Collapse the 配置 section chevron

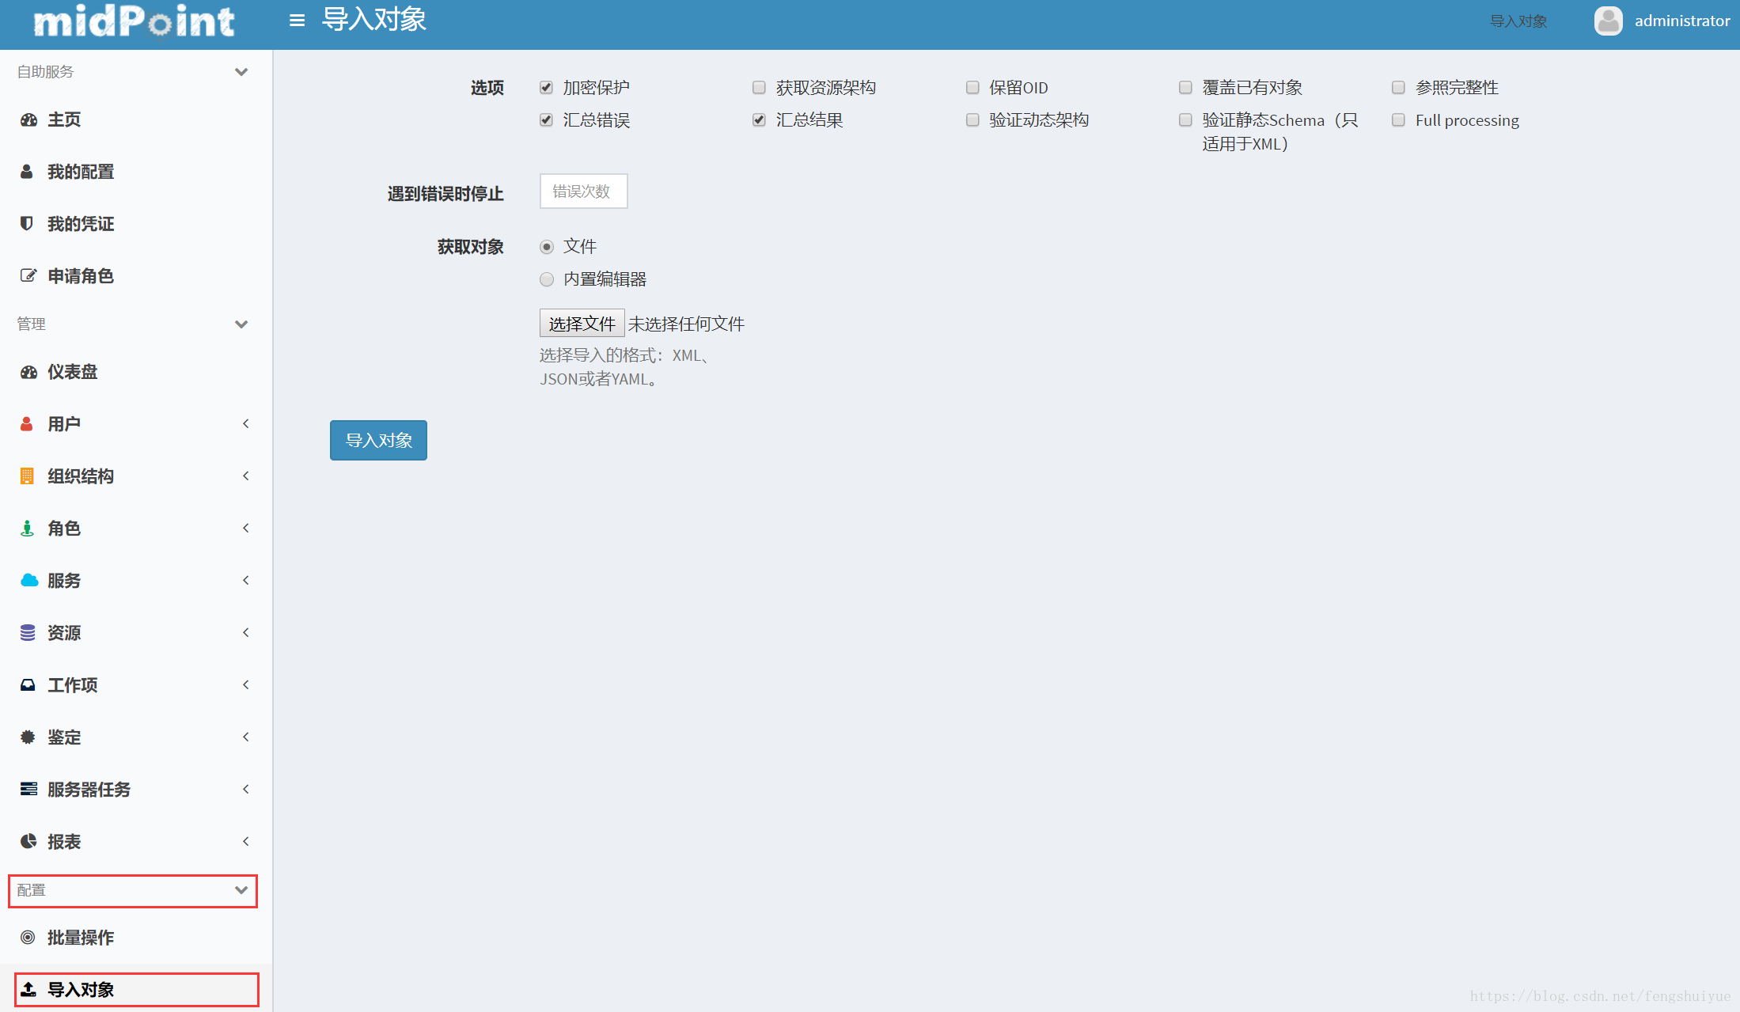[241, 890]
